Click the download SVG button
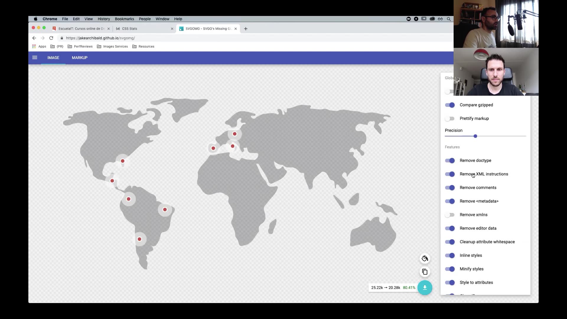The width and height of the screenshot is (567, 319). click(425, 287)
